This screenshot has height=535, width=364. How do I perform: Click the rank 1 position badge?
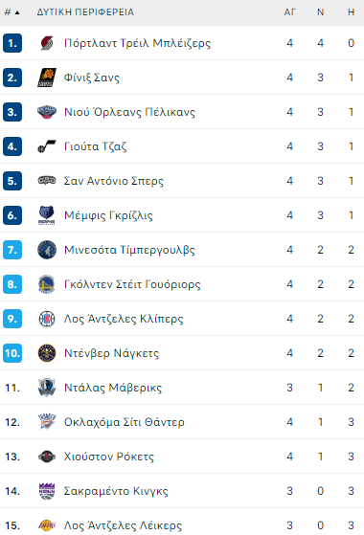pos(12,43)
